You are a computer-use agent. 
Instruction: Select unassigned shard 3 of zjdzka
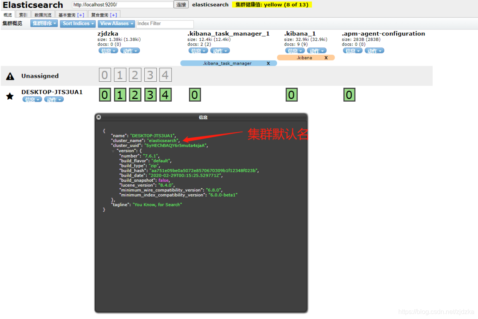pyautogui.click(x=150, y=75)
